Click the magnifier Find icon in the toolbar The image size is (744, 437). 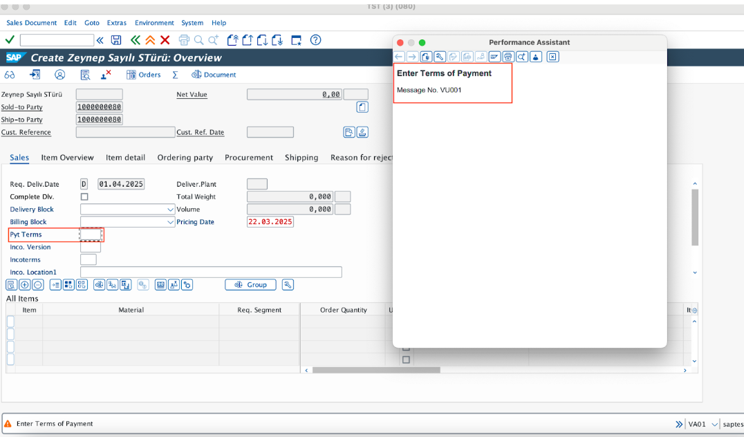(198, 40)
